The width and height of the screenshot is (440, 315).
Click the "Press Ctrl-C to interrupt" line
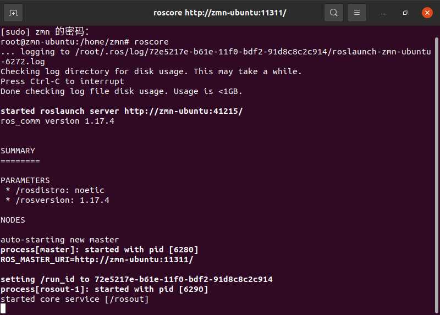pos(62,81)
